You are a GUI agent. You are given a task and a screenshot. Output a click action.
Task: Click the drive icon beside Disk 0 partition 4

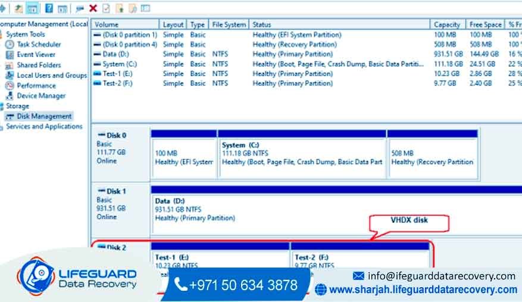coord(97,44)
